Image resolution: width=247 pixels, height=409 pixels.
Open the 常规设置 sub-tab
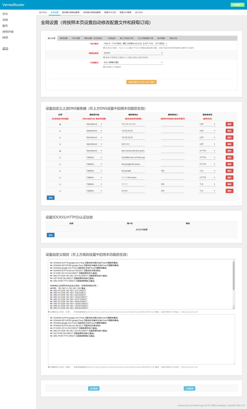[x=64, y=38]
